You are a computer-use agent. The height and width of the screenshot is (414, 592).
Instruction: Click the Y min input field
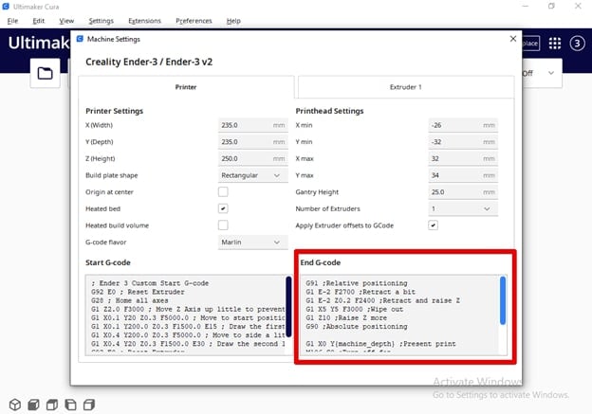point(463,142)
